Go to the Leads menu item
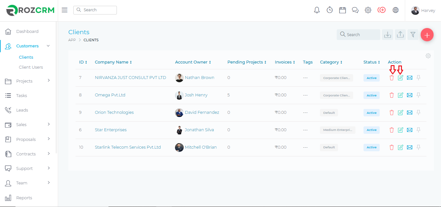Image resolution: width=441 pixels, height=207 pixels. 22,110
